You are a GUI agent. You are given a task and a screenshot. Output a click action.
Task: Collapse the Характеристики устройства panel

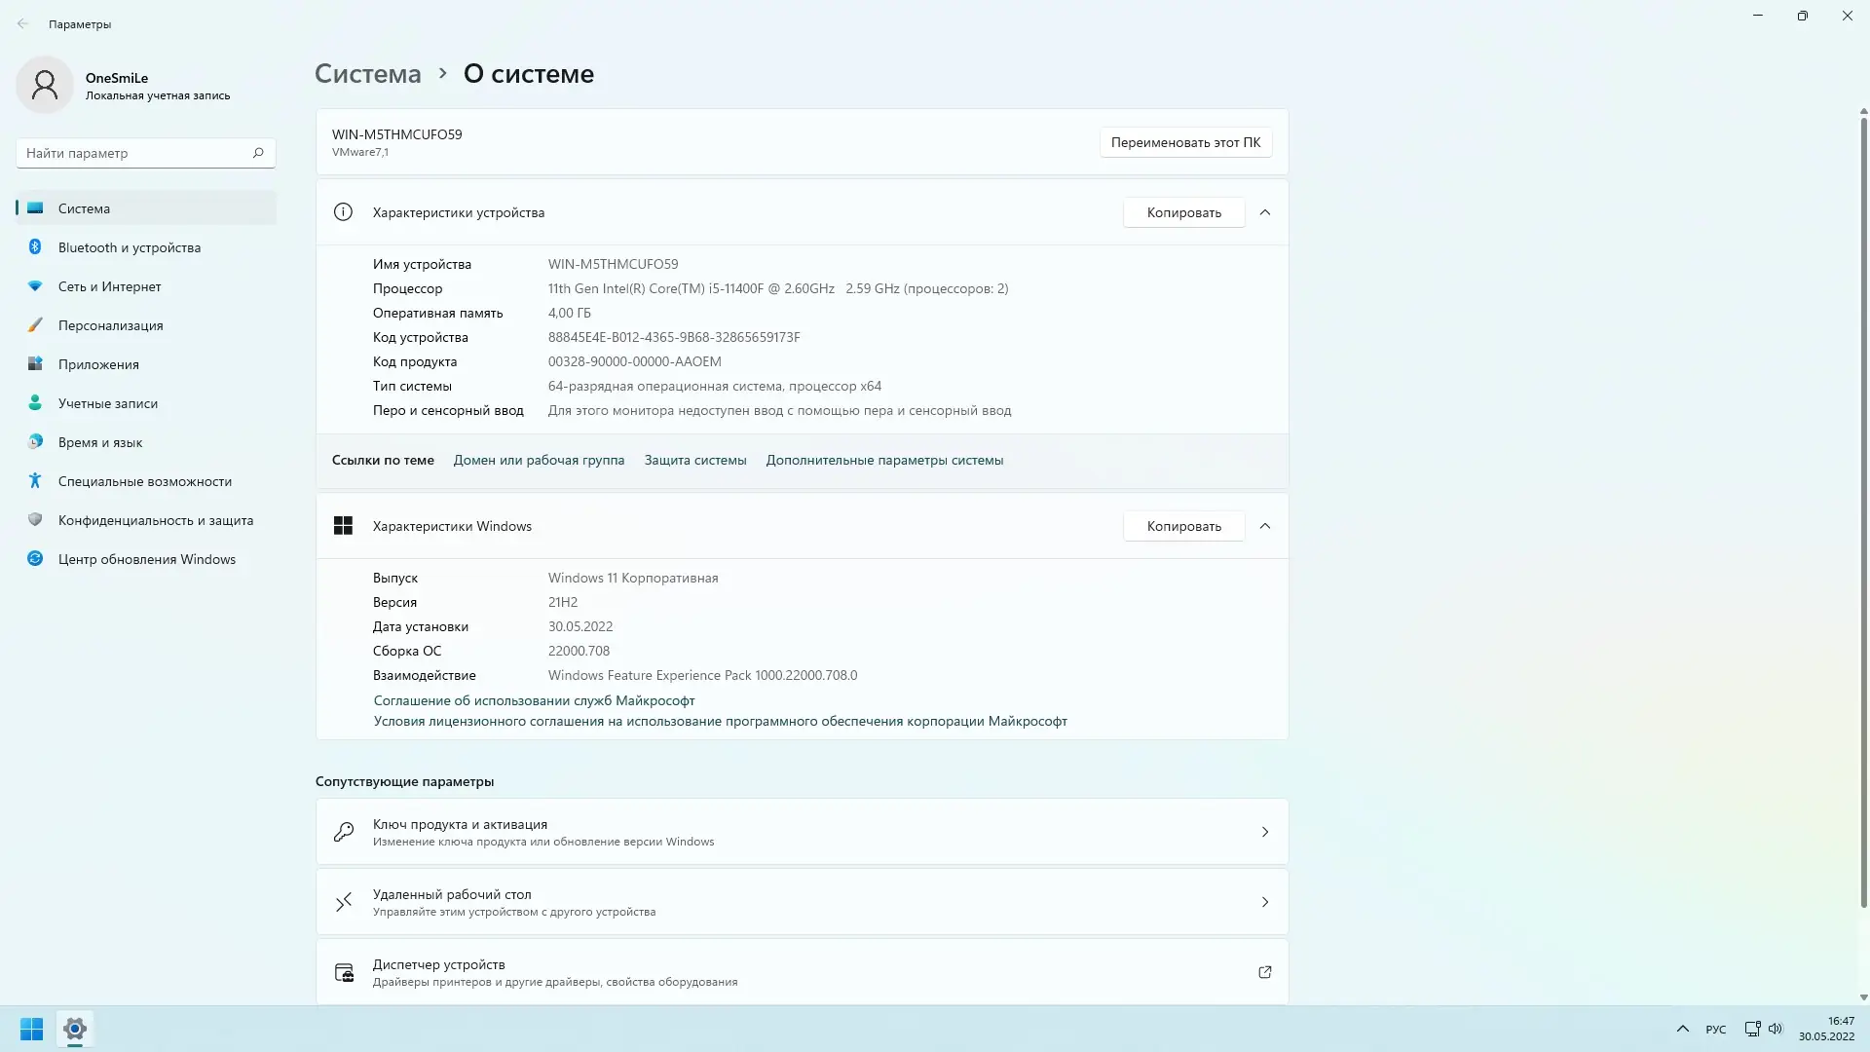(1265, 212)
